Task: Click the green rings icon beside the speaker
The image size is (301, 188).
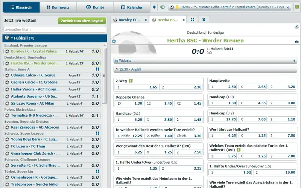Action: coord(163,7)
